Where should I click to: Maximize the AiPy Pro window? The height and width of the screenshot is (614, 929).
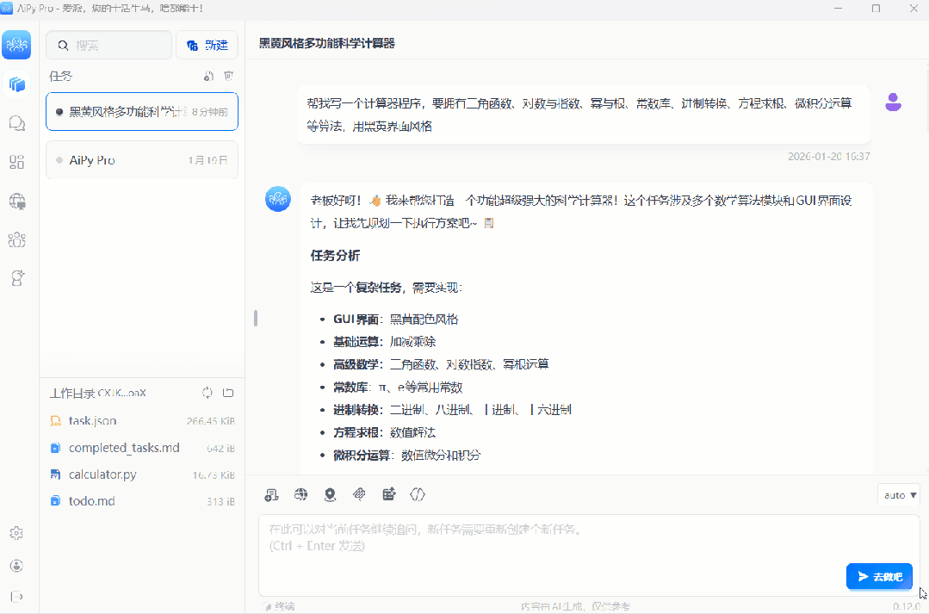[876, 9]
